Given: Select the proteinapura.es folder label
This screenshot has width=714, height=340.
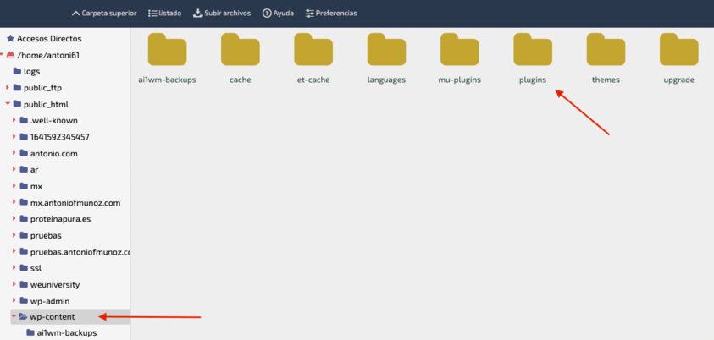Looking at the screenshot, I should (60, 219).
